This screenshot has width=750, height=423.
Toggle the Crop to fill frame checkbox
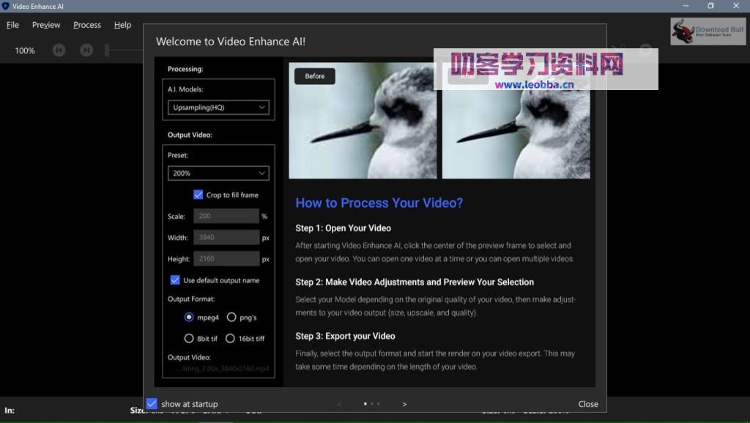pos(198,195)
